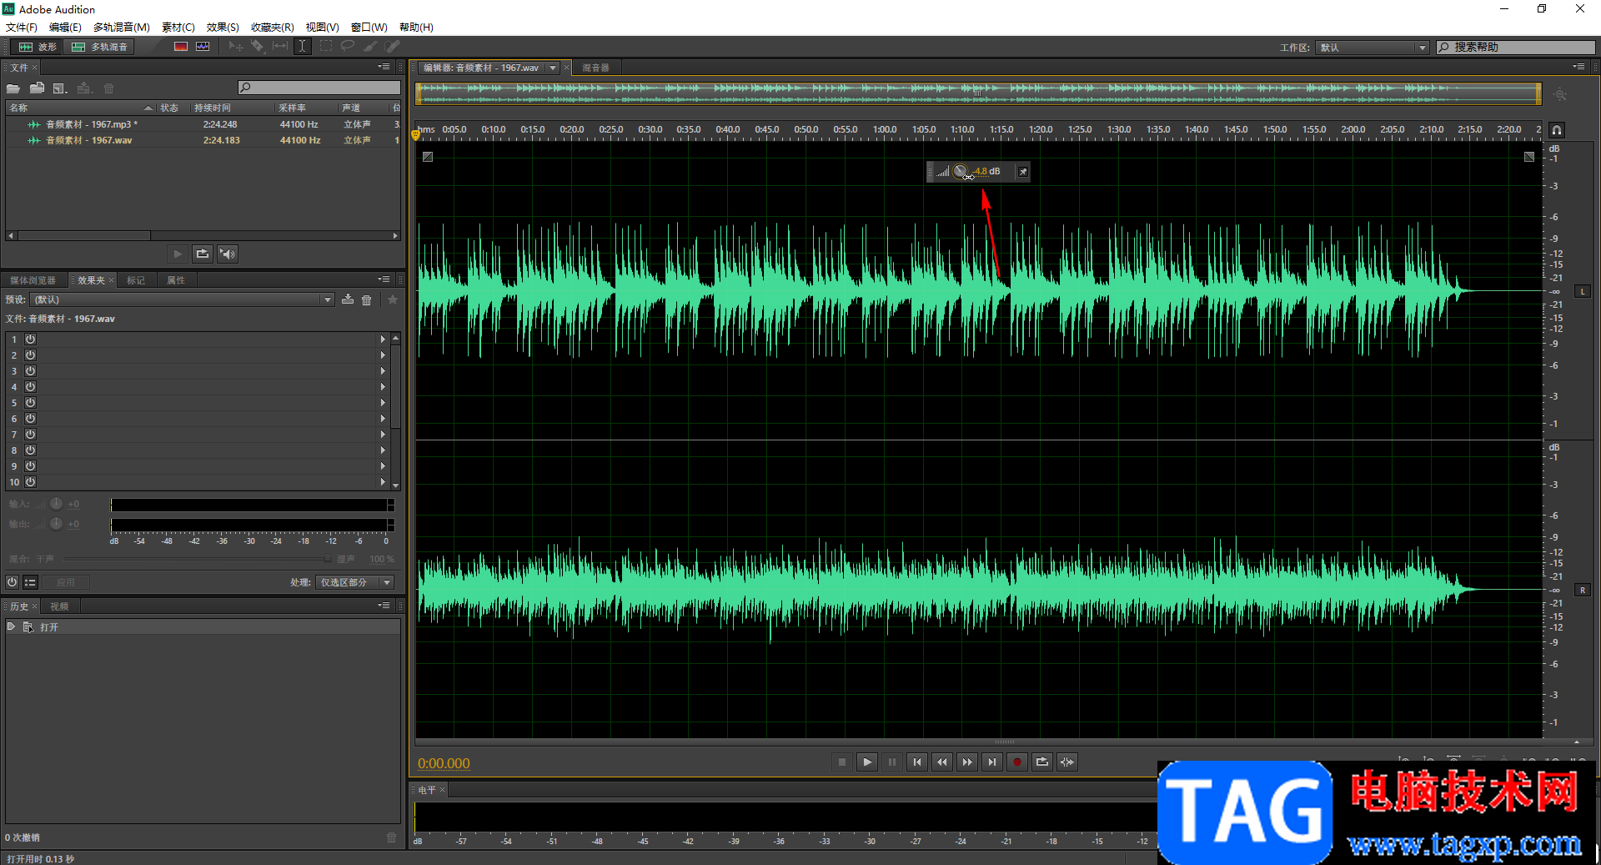1601x865 pixels.
Task: Show the spectral frequency display
Action: click(x=181, y=47)
